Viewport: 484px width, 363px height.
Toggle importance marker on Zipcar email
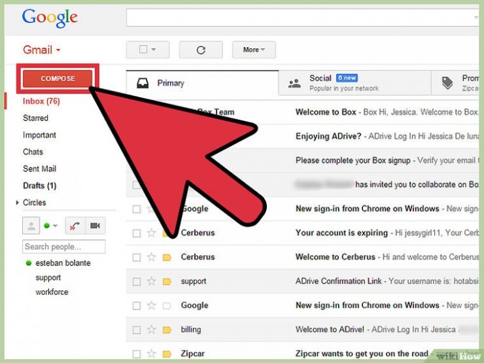coord(167,354)
